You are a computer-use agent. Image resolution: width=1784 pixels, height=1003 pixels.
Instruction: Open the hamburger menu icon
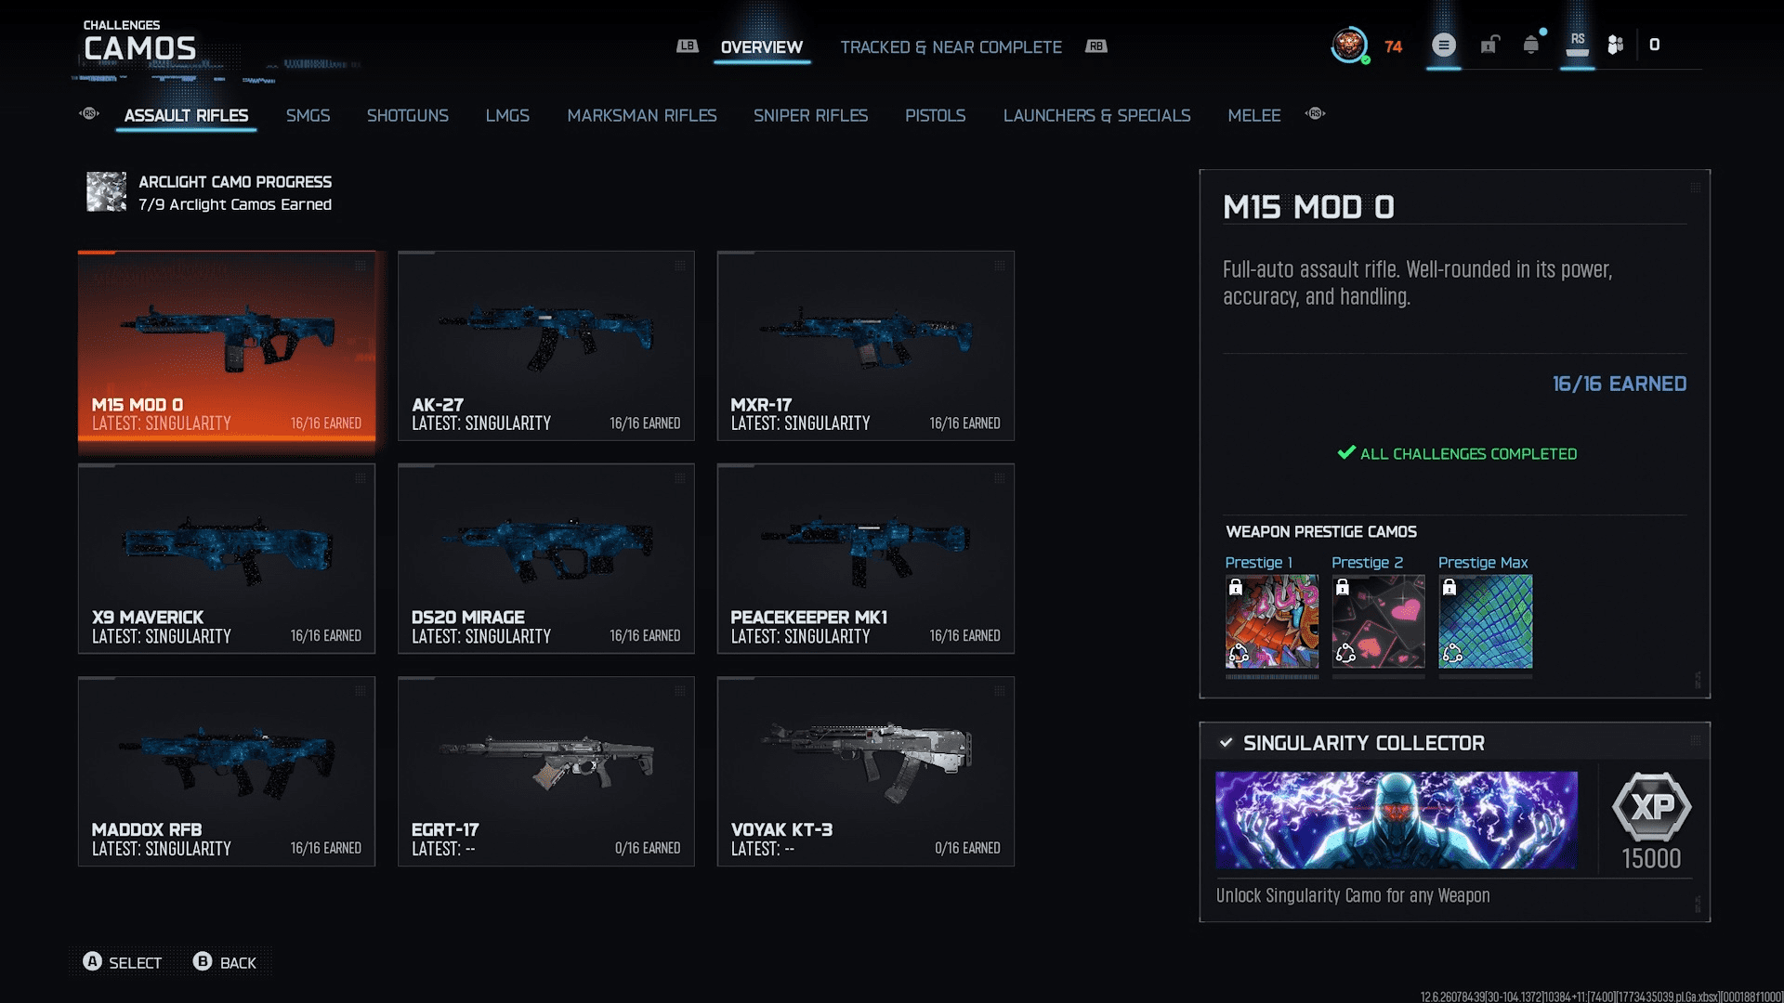(x=1444, y=45)
